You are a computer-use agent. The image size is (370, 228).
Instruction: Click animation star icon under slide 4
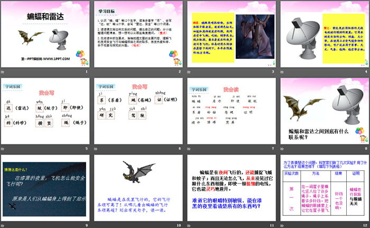coord(282,71)
